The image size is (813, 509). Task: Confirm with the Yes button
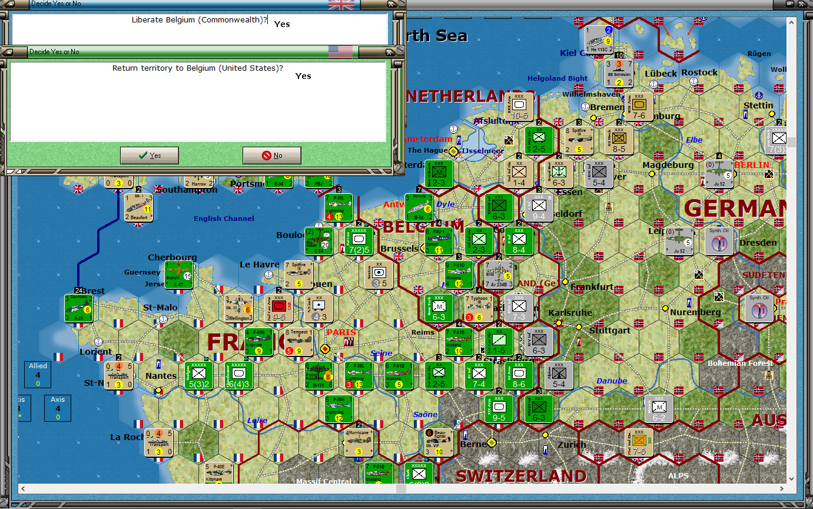(150, 156)
